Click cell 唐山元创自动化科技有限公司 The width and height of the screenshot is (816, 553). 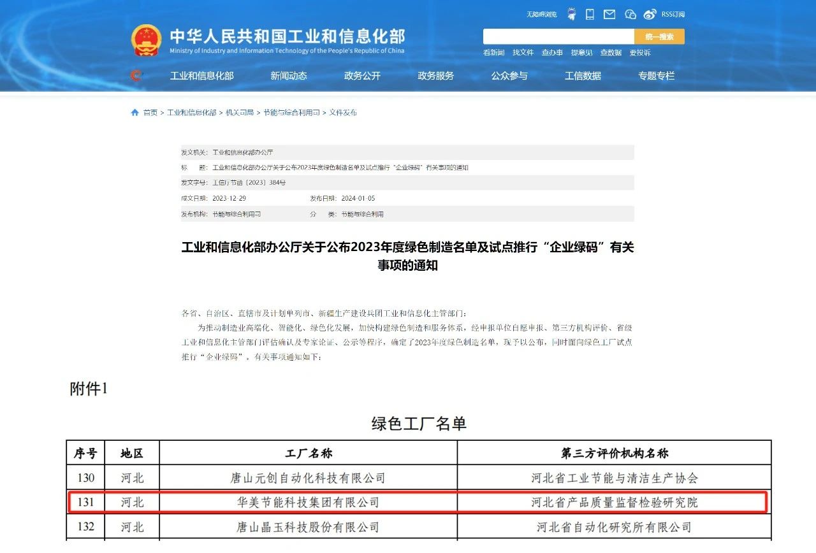click(308, 478)
